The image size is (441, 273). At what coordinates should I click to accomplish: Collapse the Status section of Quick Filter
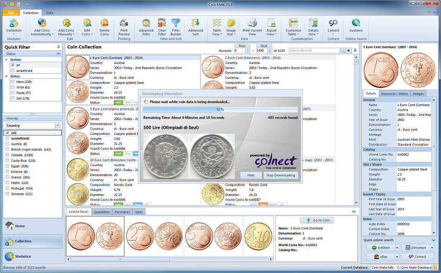coord(58,54)
